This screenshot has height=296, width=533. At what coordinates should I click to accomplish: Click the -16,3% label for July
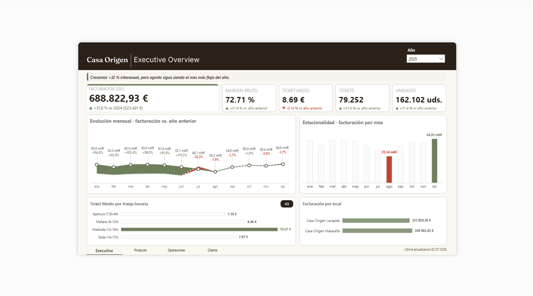198,157
